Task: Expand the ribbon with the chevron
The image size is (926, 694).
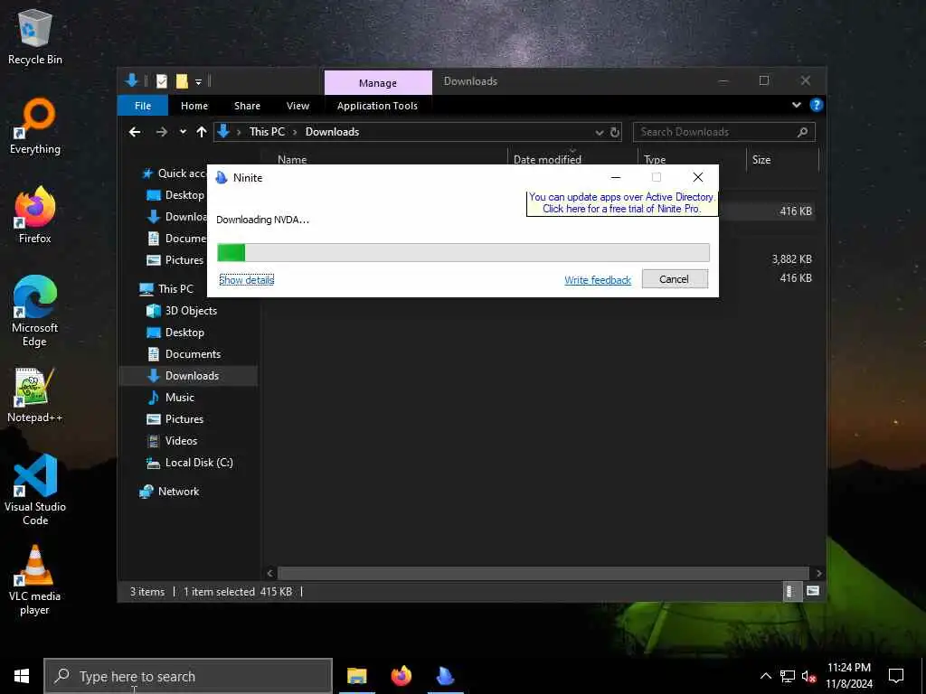Action: [796, 105]
